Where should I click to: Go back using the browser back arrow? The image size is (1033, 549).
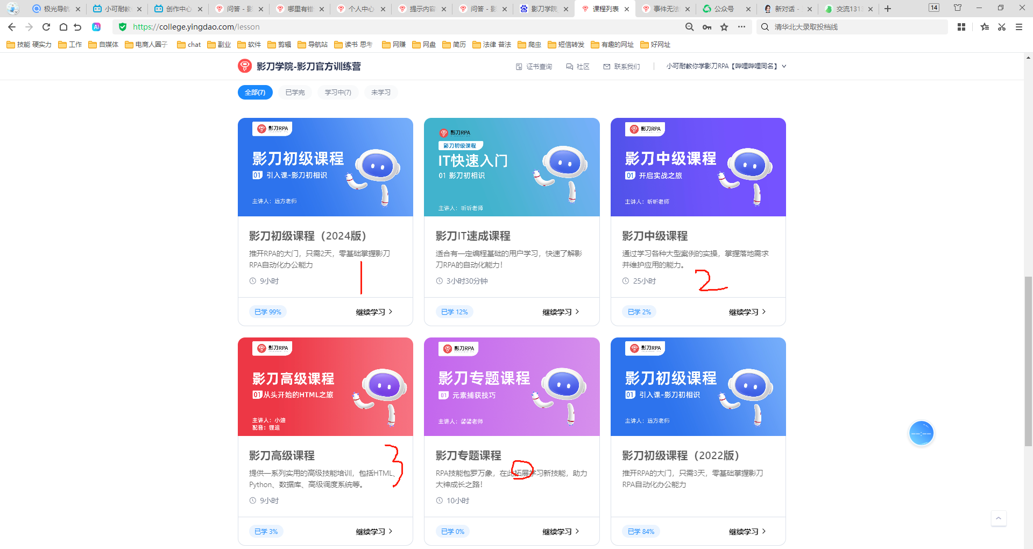tap(12, 27)
